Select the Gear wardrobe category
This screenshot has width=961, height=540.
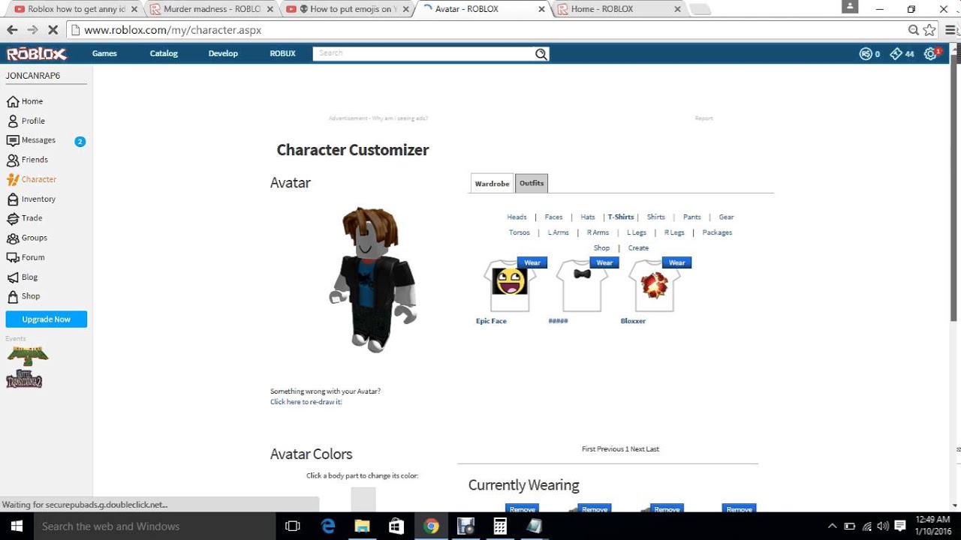[x=726, y=217]
